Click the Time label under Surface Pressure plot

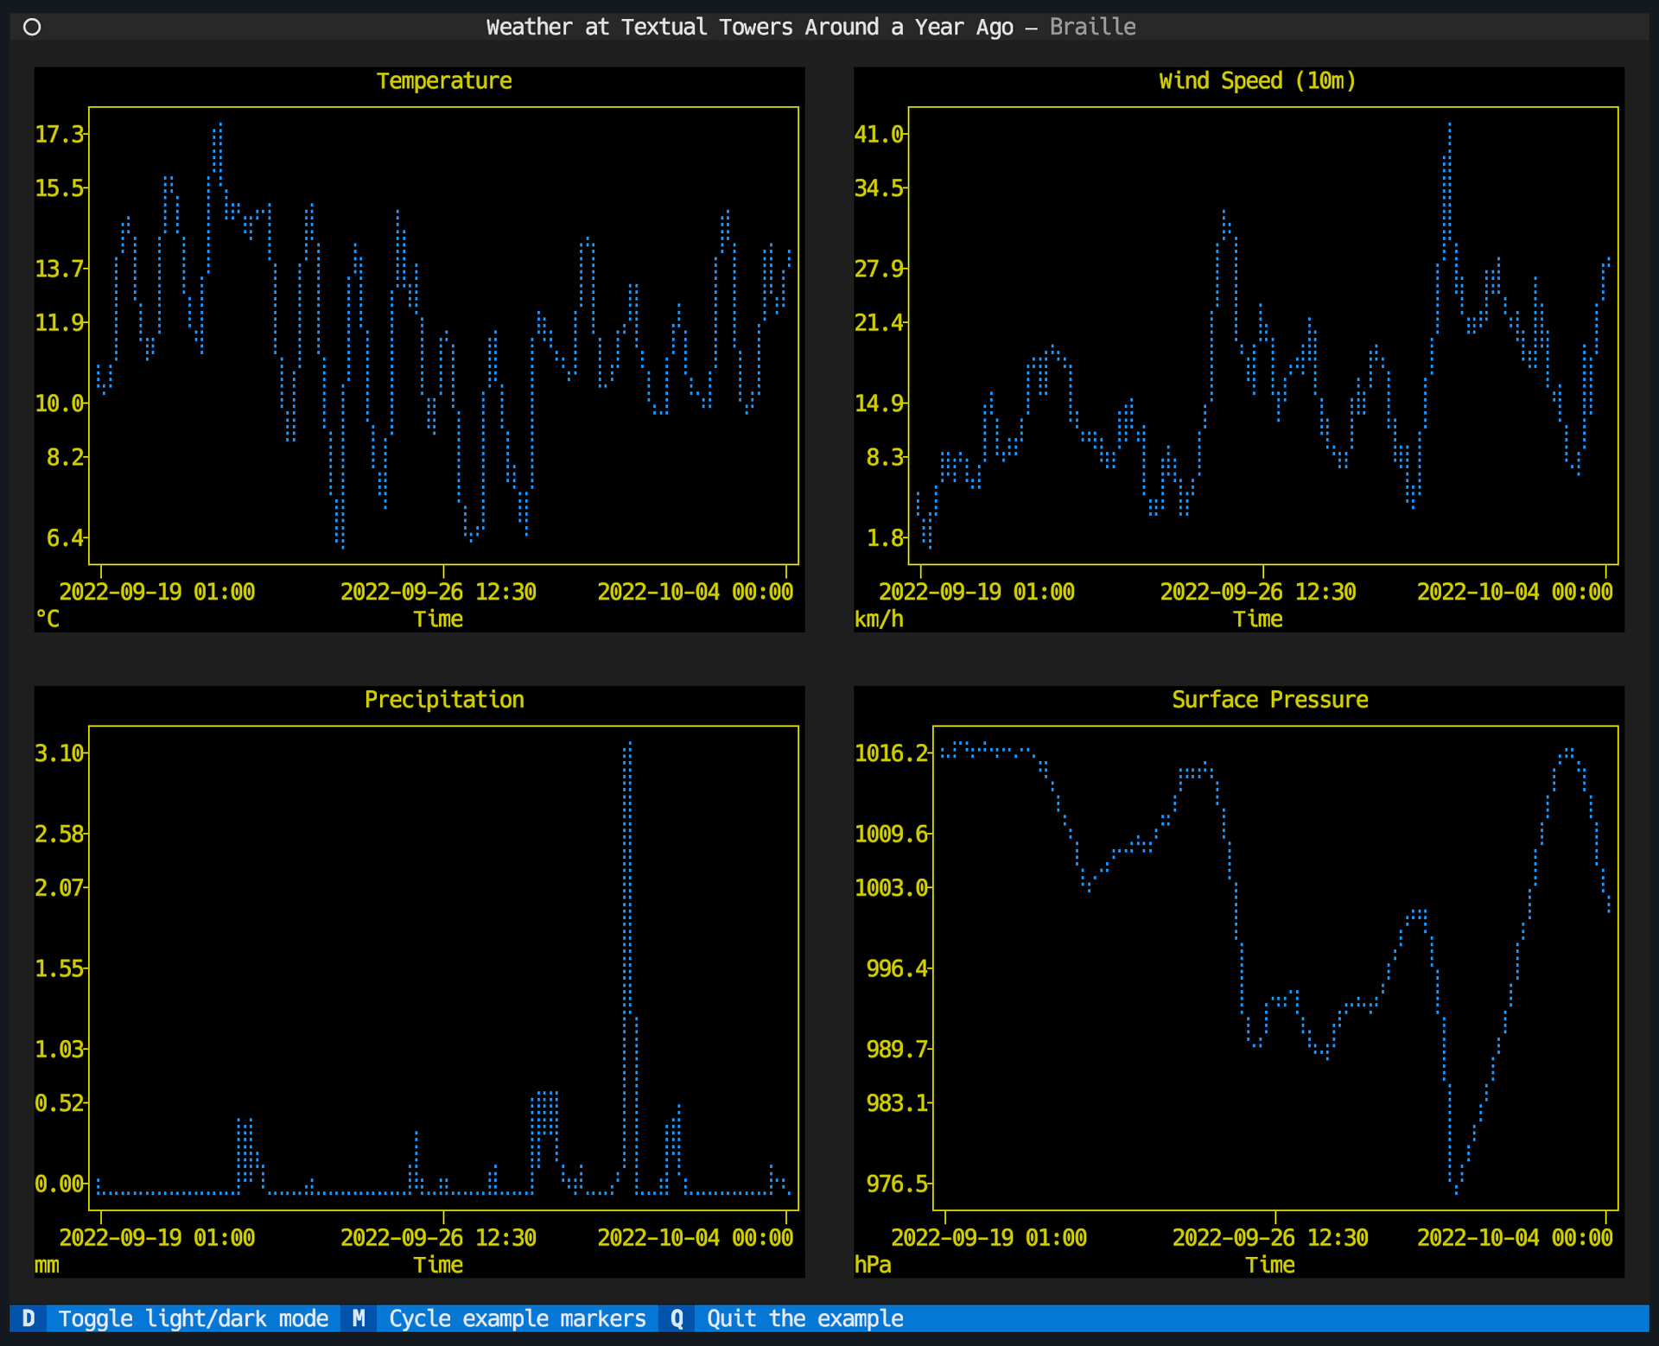[1270, 1266]
